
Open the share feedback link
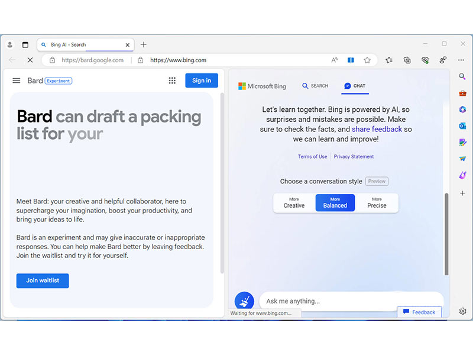pyautogui.click(x=377, y=129)
